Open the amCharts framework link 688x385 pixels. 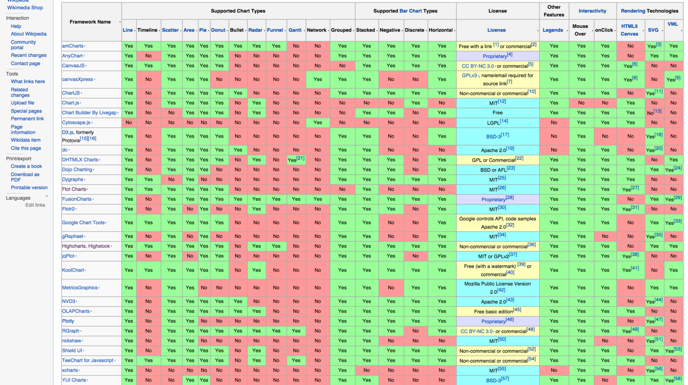pos(73,46)
